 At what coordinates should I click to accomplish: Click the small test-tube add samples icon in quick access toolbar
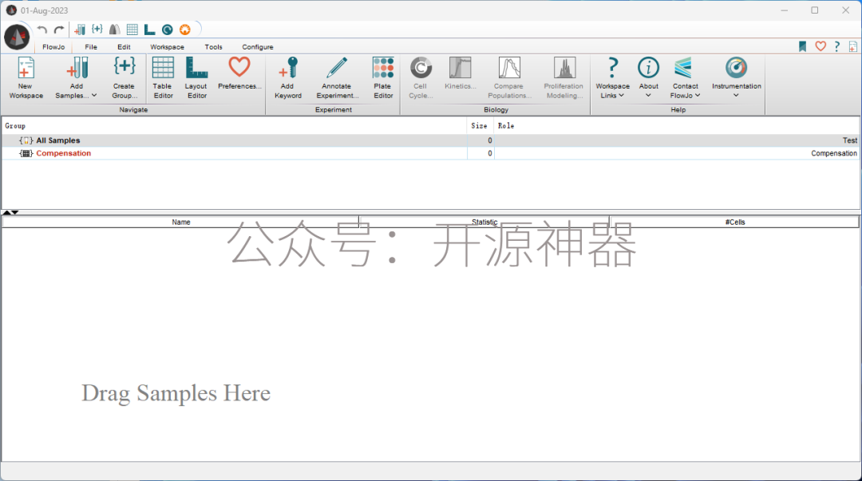[x=80, y=30]
